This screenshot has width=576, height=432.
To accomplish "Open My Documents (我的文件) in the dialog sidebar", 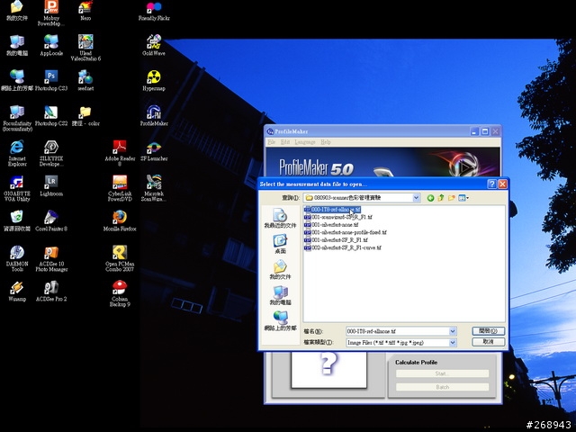I will tap(280, 270).
